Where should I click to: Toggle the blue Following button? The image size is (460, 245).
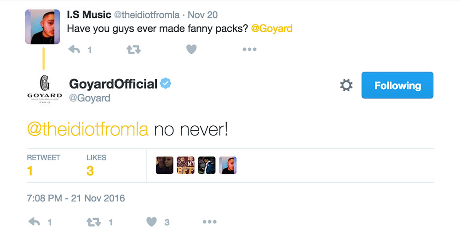[397, 85]
